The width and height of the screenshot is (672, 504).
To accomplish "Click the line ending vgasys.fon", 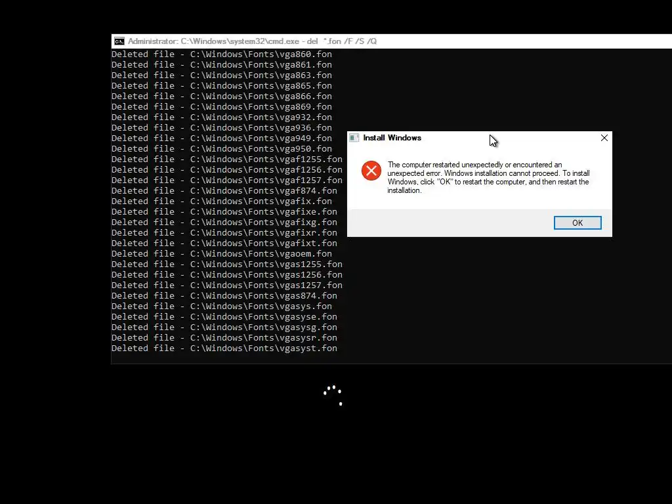I will pos(222,306).
